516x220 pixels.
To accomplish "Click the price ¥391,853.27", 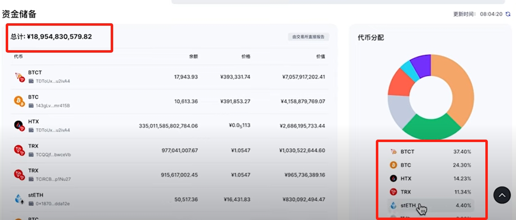I will 235,101.
